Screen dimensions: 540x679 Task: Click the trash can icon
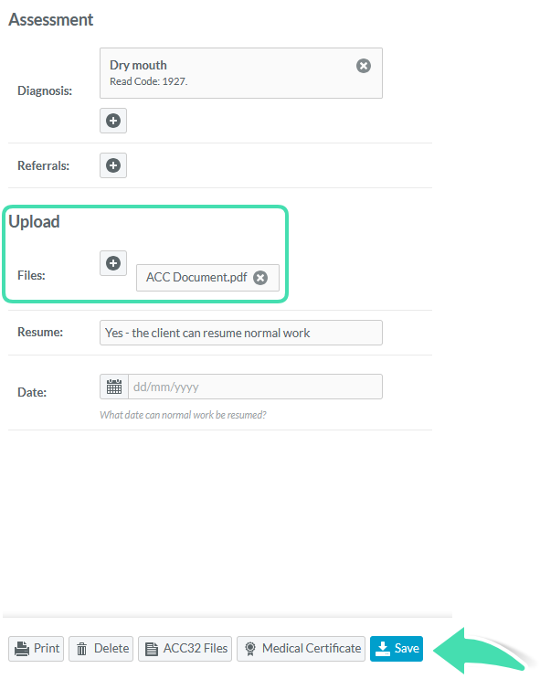[81, 649]
